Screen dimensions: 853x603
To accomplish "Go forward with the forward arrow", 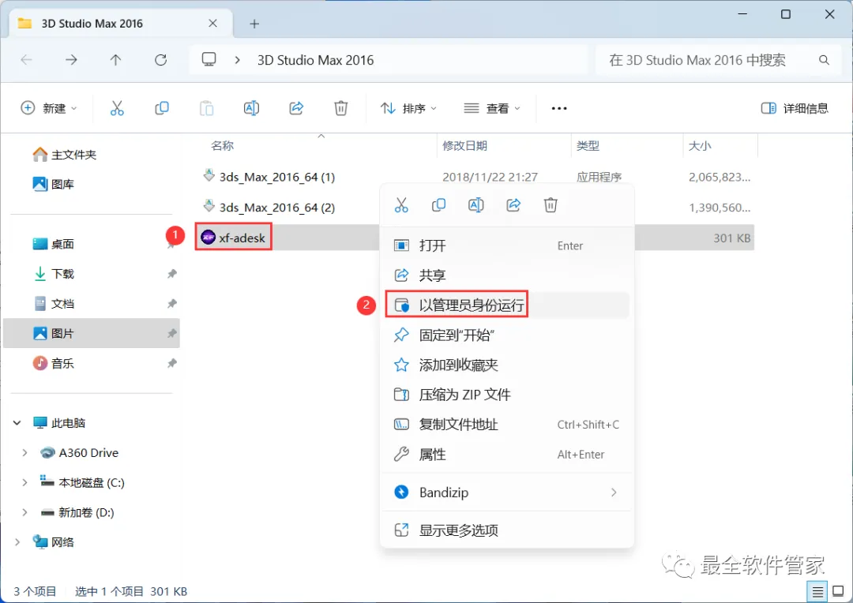I will pyautogui.click(x=71, y=60).
